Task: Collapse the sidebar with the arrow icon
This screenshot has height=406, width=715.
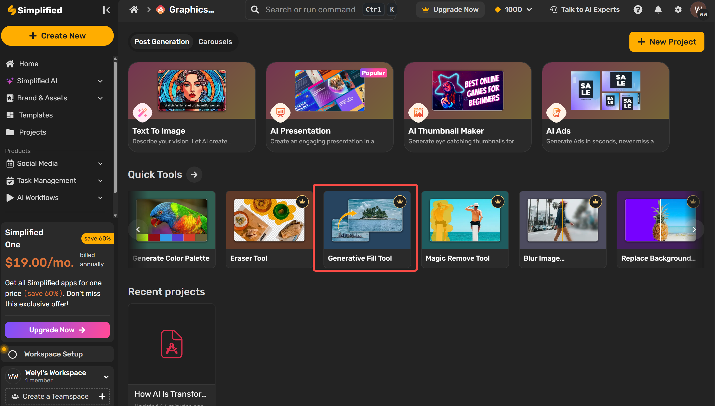Action: pyautogui.click(x=106, y=10)
